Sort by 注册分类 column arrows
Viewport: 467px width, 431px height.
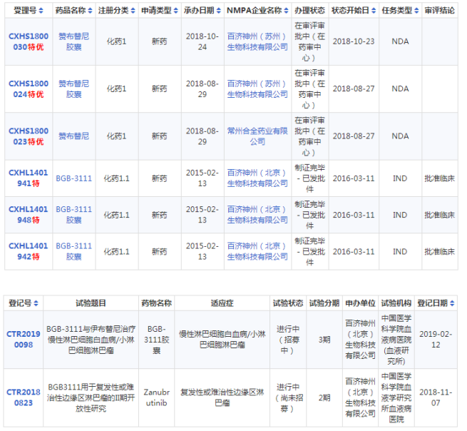(133, 11)
